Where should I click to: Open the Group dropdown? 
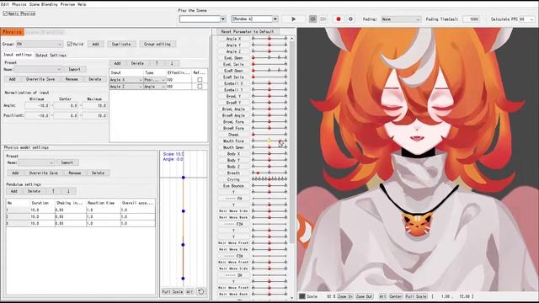point(40,44)
